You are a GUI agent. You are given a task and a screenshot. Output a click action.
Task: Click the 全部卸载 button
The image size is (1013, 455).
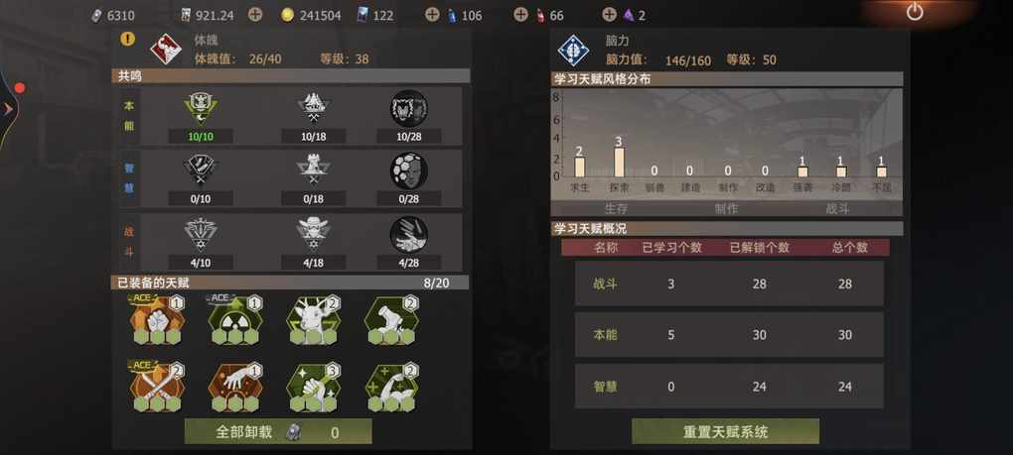click(278, 432)
